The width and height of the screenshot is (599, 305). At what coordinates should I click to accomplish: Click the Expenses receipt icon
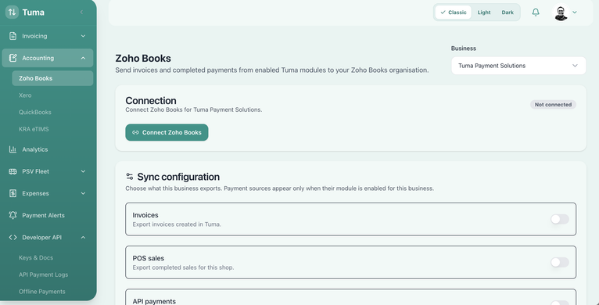pos(13,193)
